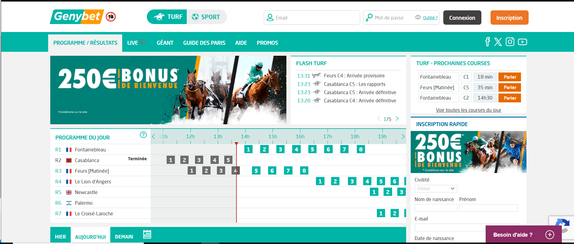
Task: Go to next Flash Turf page
Action: pos(397,119)
